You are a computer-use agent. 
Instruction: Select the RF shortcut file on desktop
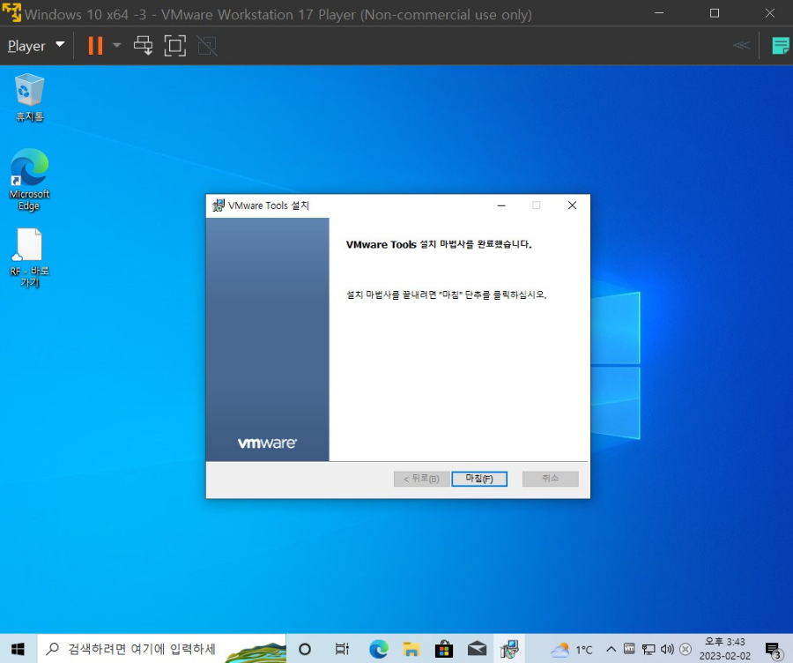point(29,257)
